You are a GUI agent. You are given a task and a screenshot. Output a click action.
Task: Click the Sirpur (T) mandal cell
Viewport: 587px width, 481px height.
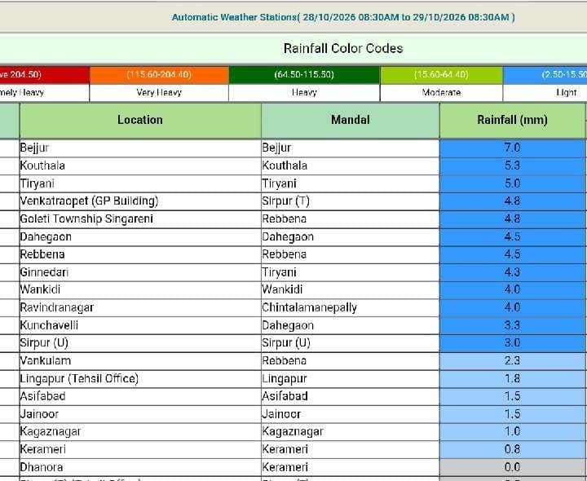tap(351, 201)
